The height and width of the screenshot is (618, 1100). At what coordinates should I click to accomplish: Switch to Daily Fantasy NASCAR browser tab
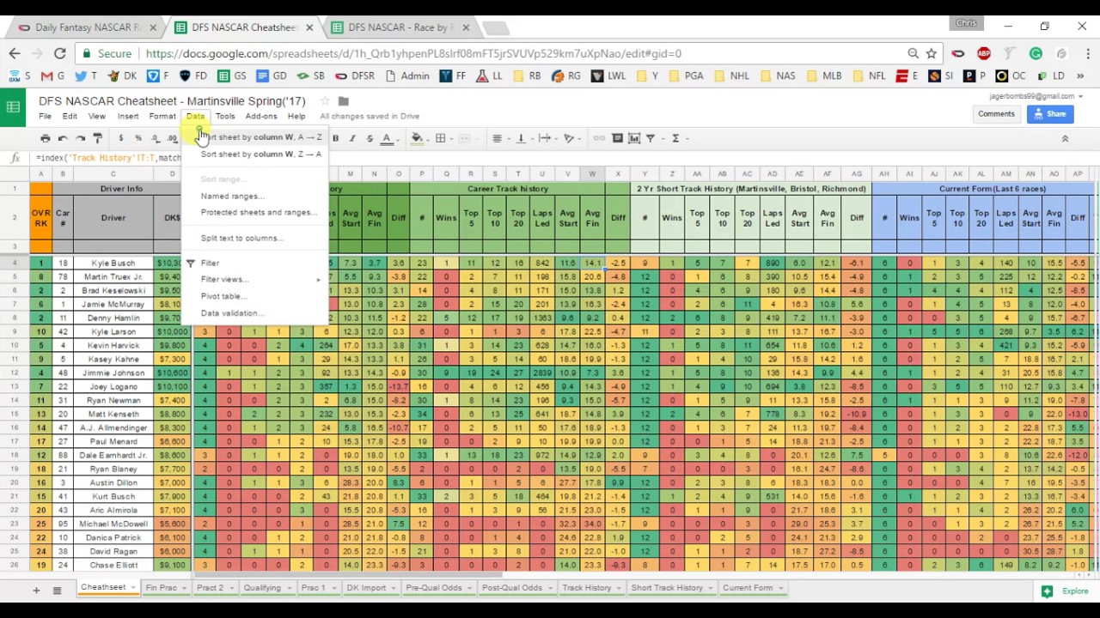tap(89, 27)
